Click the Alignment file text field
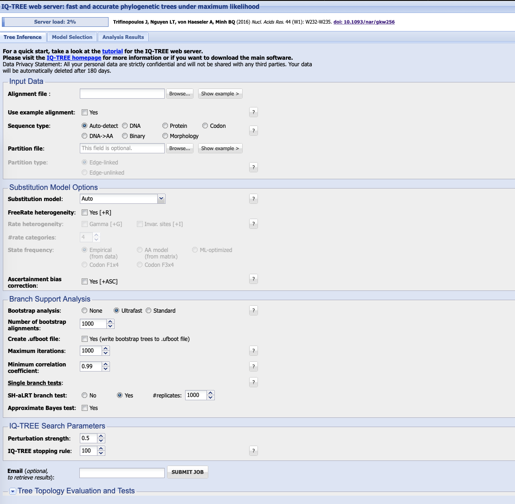The width and height of the screenshot is (515, 504). click(x=122, y=94)
